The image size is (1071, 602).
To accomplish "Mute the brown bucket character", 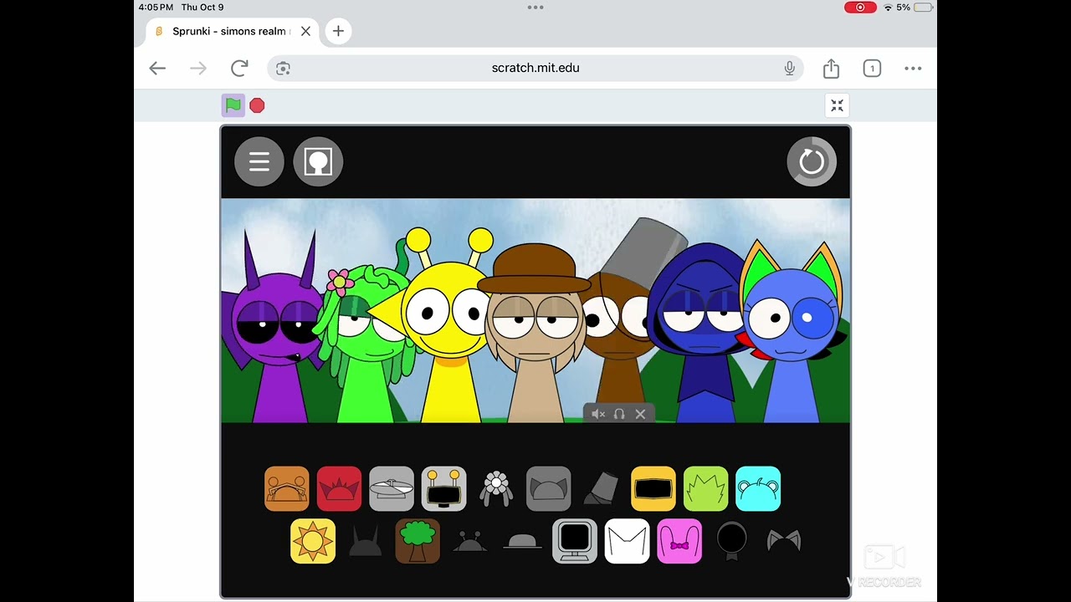I will click(598, 414).
